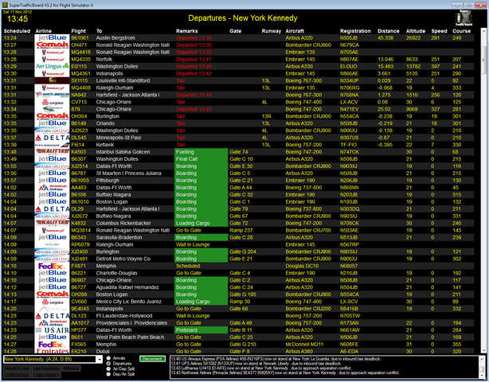Click the North American logo for flight NA942
This screenshot has width=489, height=382.
(52, 95)
